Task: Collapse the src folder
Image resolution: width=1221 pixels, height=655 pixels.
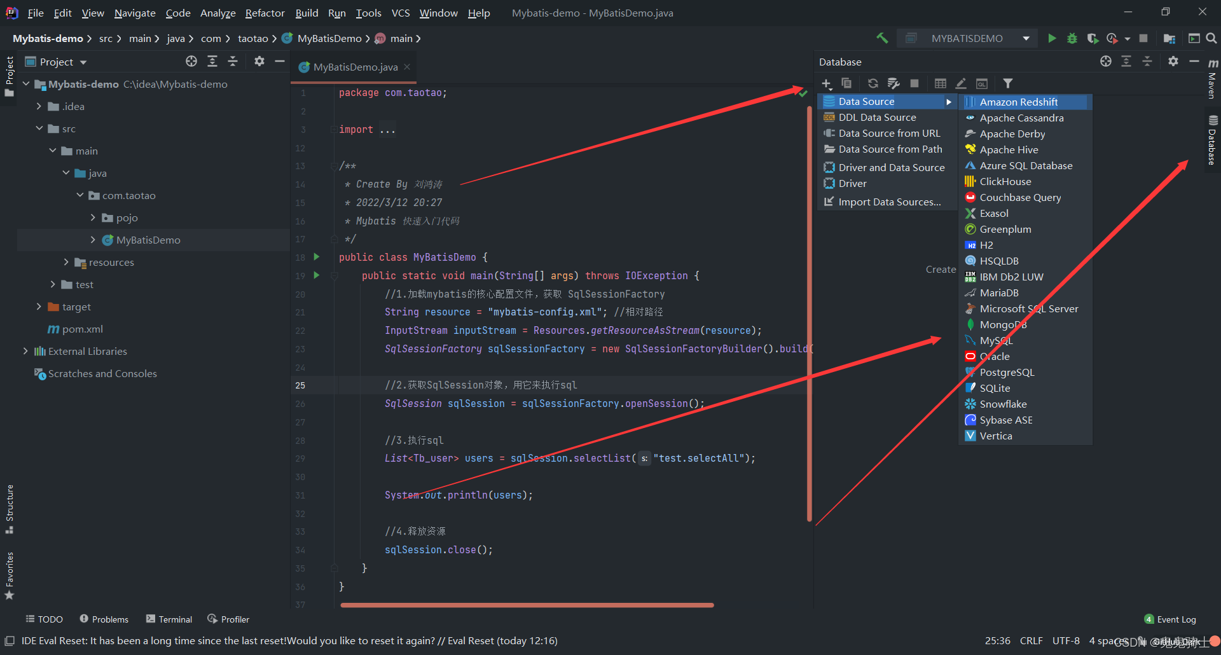Action: [x=39, y=128]
